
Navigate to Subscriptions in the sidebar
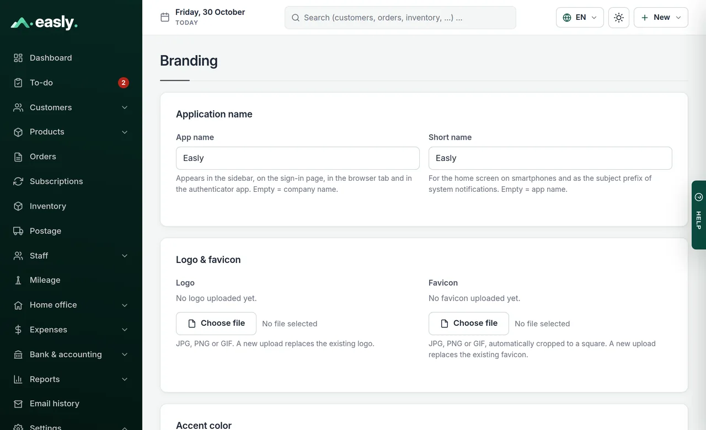[71, 181]
